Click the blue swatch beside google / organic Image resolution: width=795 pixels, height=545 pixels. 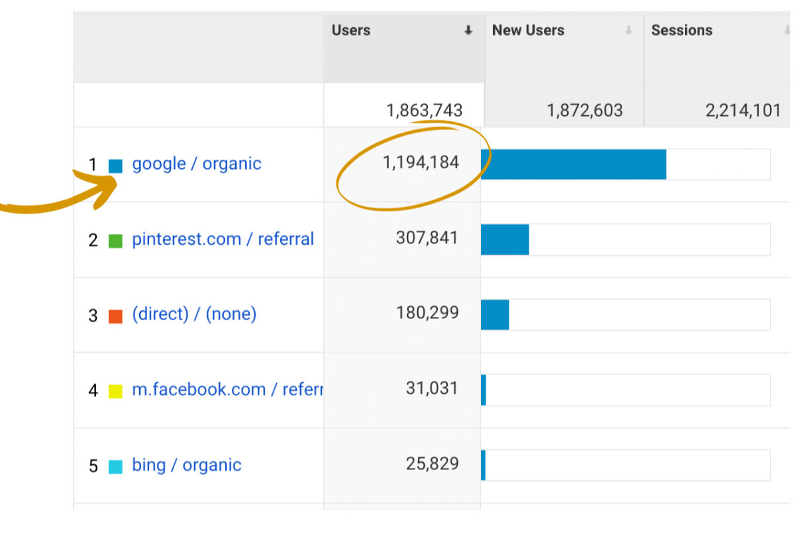[x=115, y=166]
